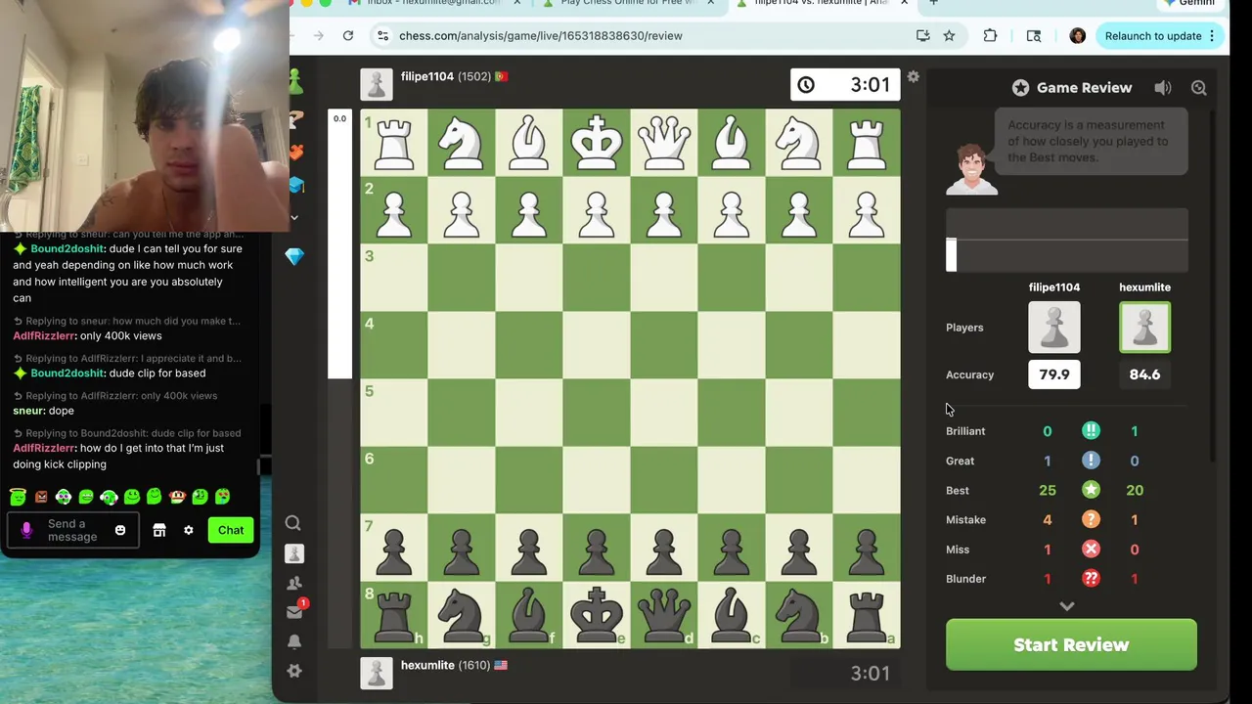Screen dimensions: 1252x704
Task: Click username sneur in chat
Action: [28, 411]
